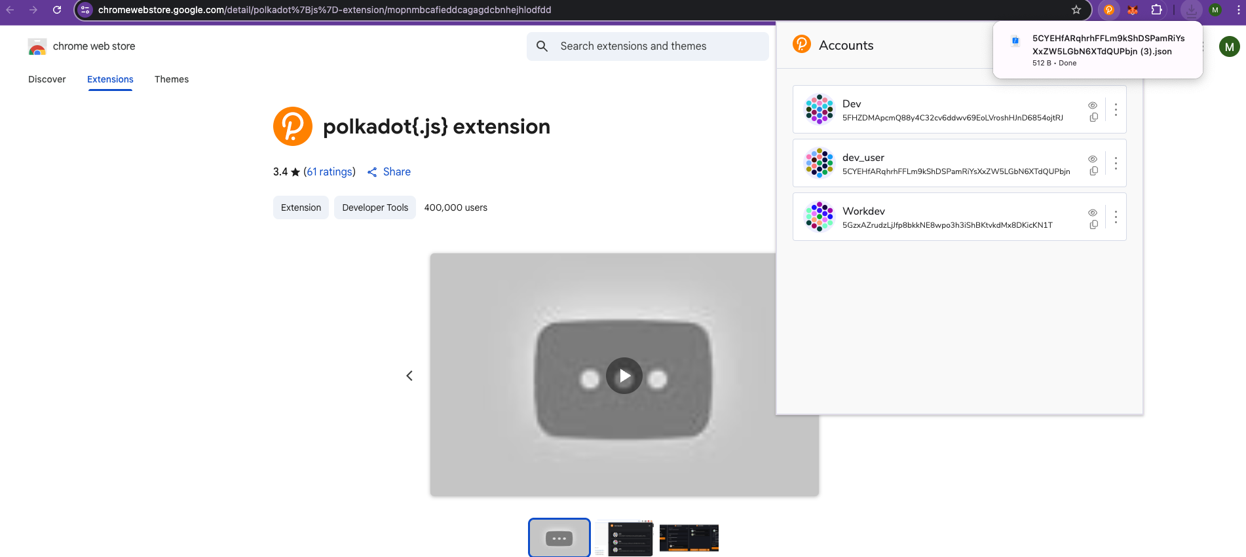Open the Chrome three-dot menu

[x=1238, y=10]
